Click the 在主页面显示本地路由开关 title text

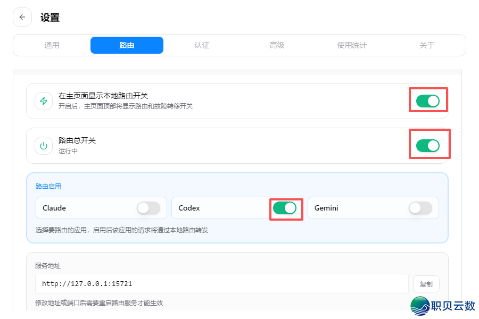coord(103,96)
